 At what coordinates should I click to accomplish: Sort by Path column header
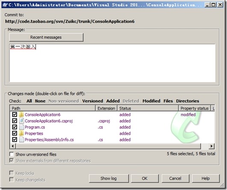(x=53, y=108)
